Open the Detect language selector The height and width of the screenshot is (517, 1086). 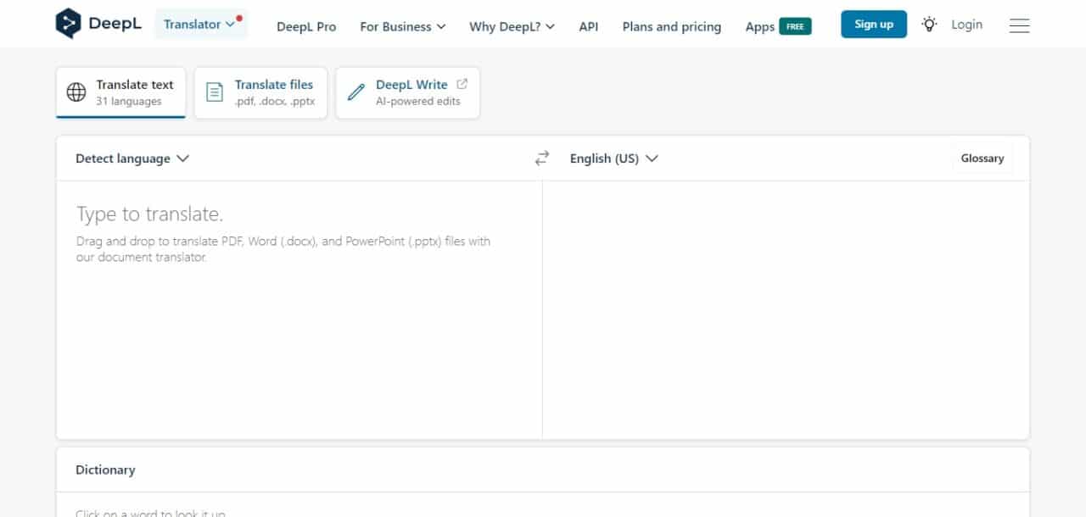[x=132, y=158]
